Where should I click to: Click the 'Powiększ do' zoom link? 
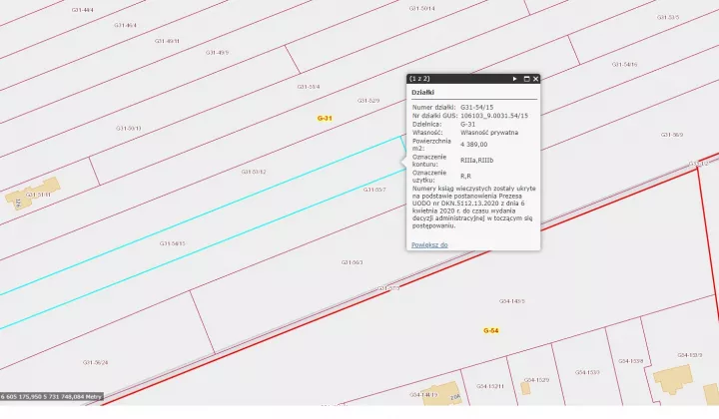[429, 245]
